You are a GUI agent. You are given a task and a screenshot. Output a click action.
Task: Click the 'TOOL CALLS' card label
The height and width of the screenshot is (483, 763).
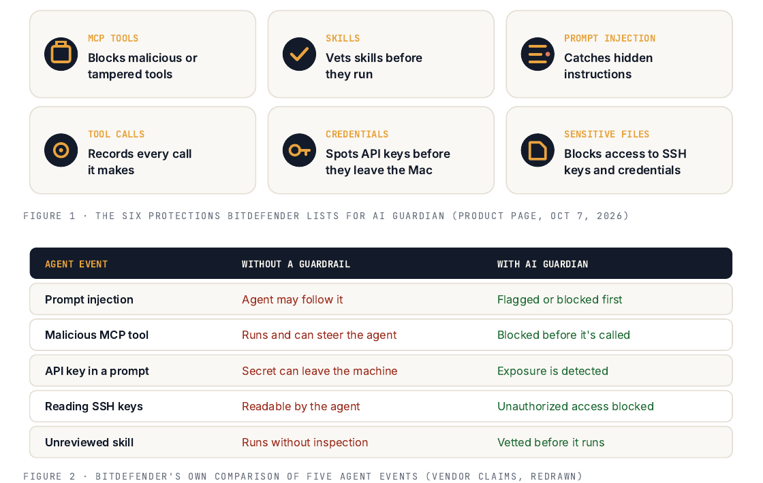[x=116, y=134]
